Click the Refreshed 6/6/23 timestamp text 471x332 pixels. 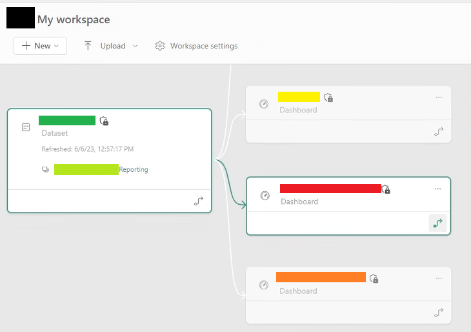point(87,149)
